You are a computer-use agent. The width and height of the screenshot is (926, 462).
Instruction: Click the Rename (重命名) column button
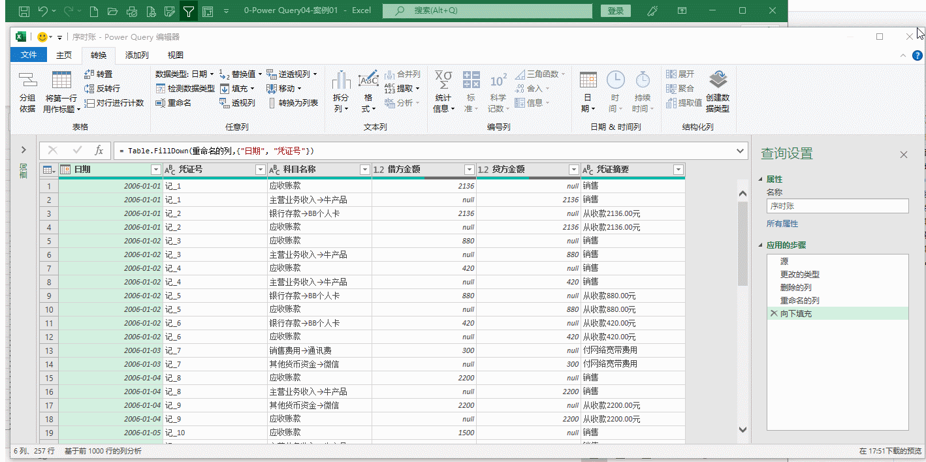pos(173,102)
